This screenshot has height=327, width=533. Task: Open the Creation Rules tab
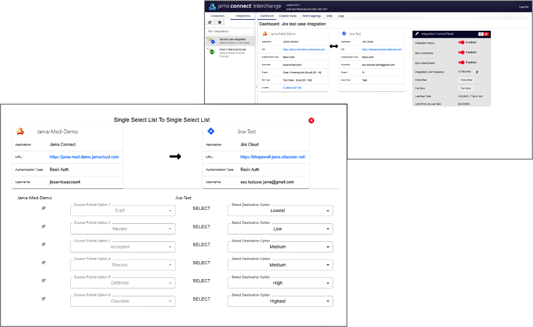coord(287,16)
